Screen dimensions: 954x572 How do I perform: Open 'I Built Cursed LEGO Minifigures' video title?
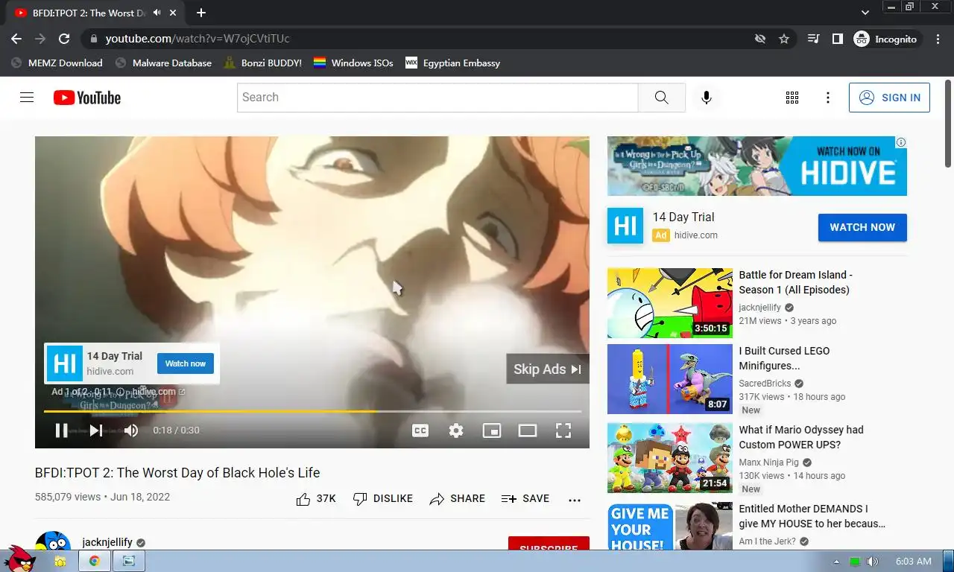784,358
